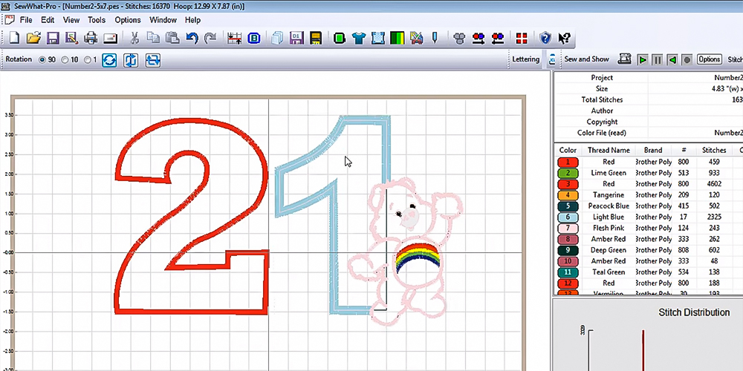Viewport: 743px width, 371px height.
Task: Stop the sew simulation
Action: click(687, 59)
